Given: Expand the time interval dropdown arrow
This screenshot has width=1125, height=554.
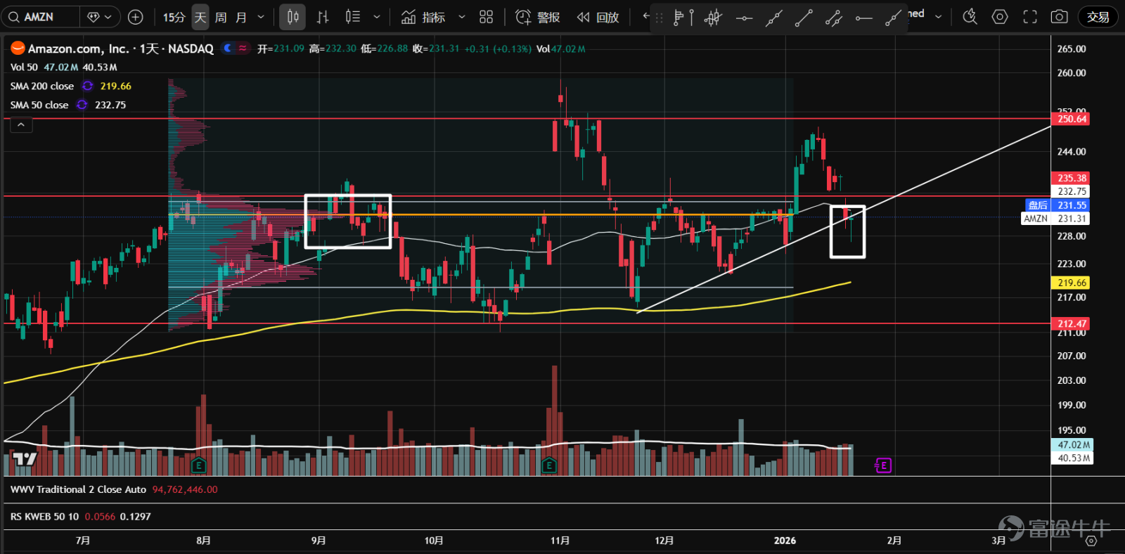Looking at the screenshot, I should 261,17.
